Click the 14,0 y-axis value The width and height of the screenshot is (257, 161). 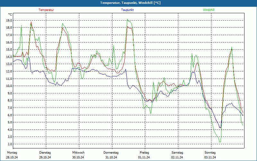point(9,57)
